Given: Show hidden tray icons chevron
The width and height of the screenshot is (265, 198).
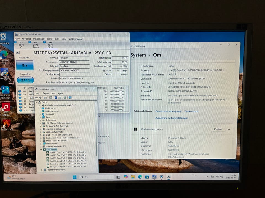Looking at the screenshot, I should coord(207,177).
